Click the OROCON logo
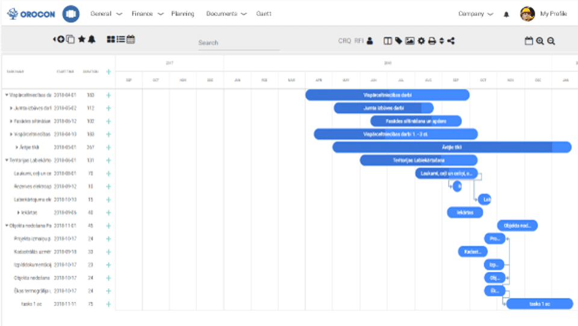Viewport: 578px width, 326px height. (31, 14)
